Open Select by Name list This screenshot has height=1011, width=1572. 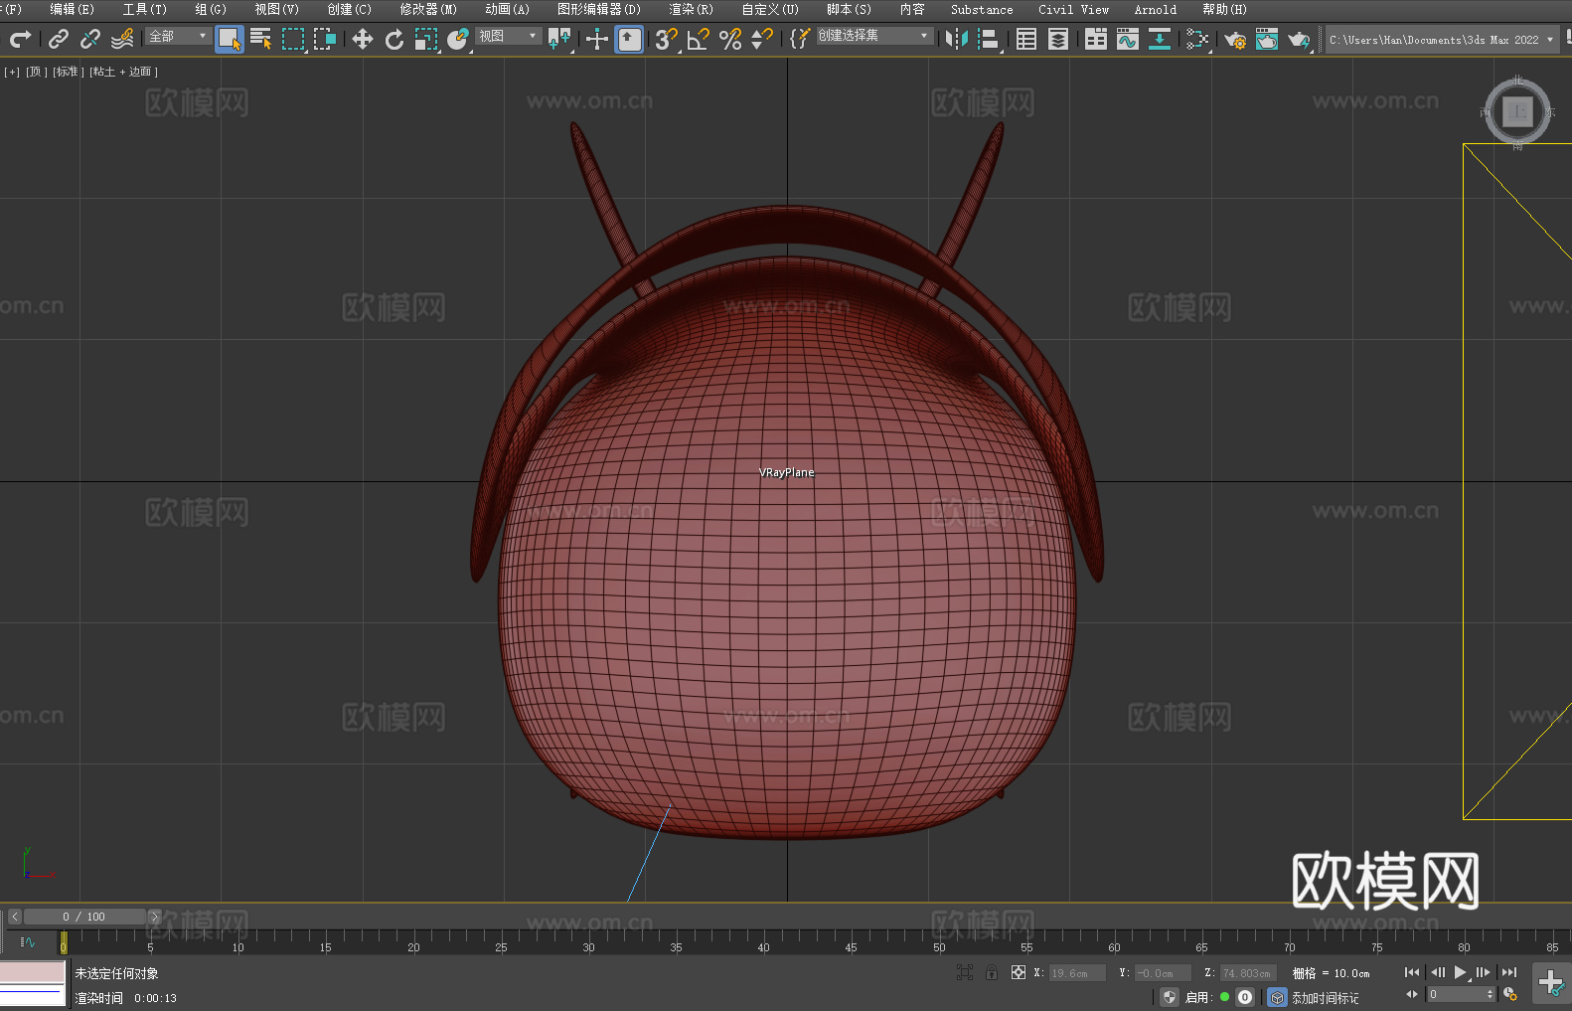[x=261, y=39]
